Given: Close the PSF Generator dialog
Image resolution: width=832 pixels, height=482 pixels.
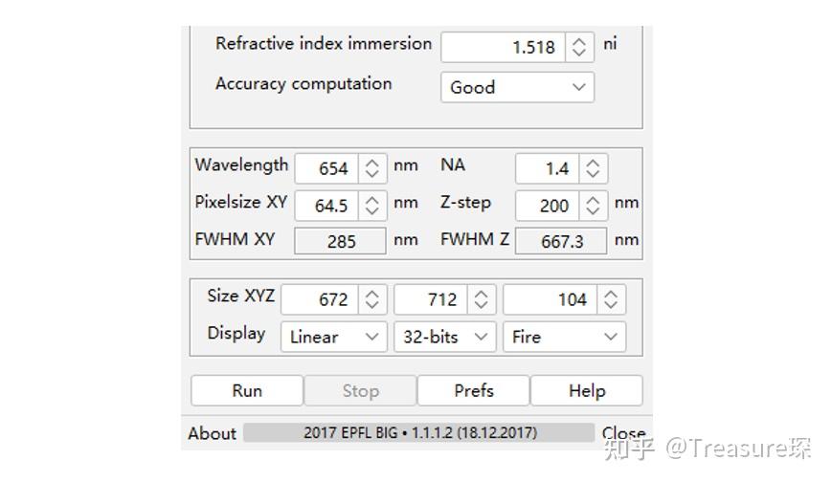Looking at the screenshot, I should tap(623, 433).
